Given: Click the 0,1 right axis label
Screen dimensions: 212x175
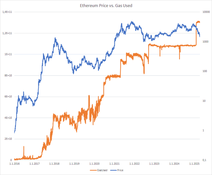Looking at the screenshot, I should pyautogui.click(x=204, y=160).
